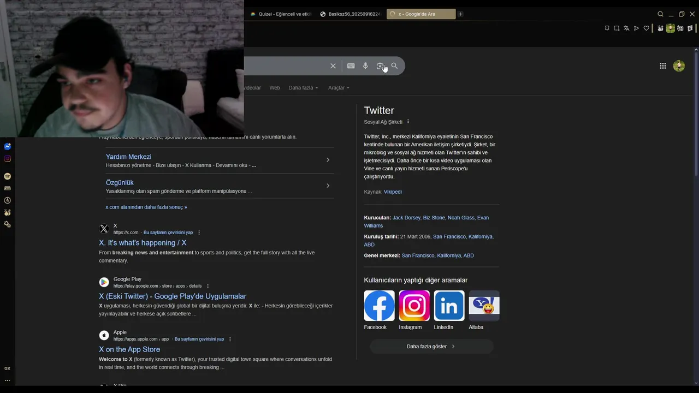This screenshot has width=699, height=393.
Task: Click the magnifier search submit icon
Action: [394, 66]
